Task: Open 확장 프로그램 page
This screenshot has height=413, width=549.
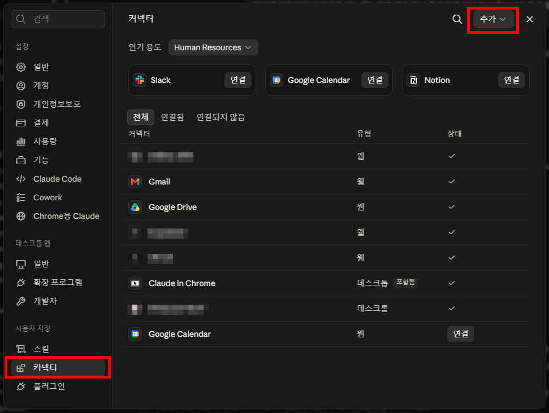Action: [x=58, y=282]
